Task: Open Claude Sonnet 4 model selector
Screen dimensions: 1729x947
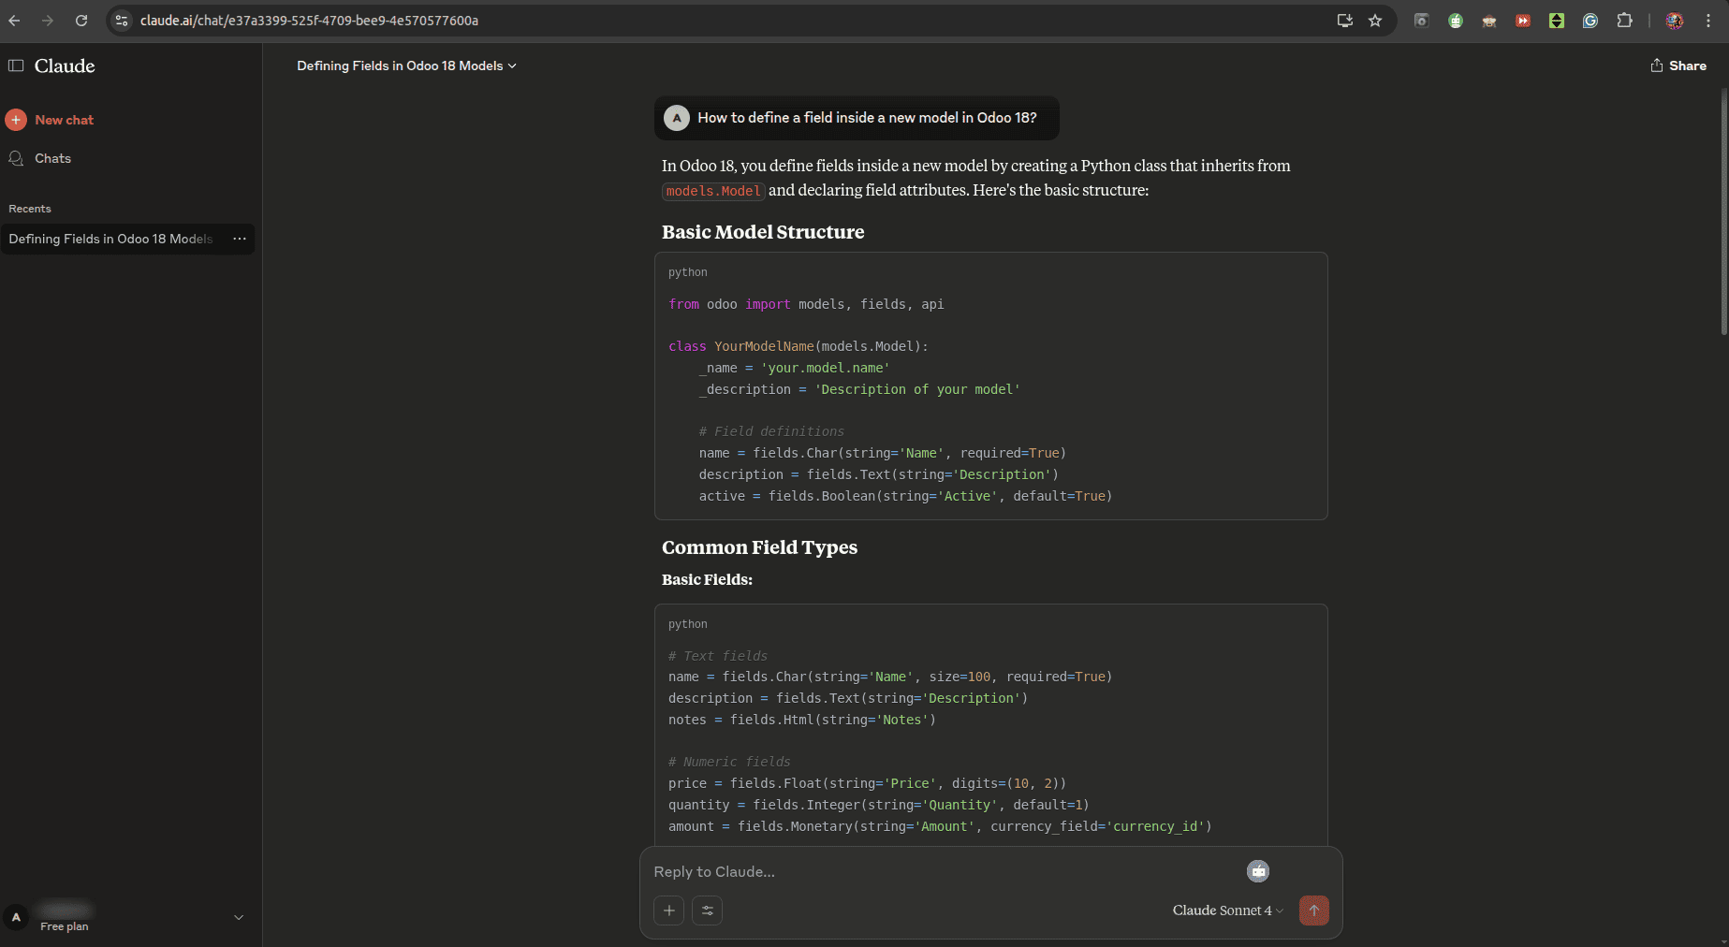Action: 1227,911
